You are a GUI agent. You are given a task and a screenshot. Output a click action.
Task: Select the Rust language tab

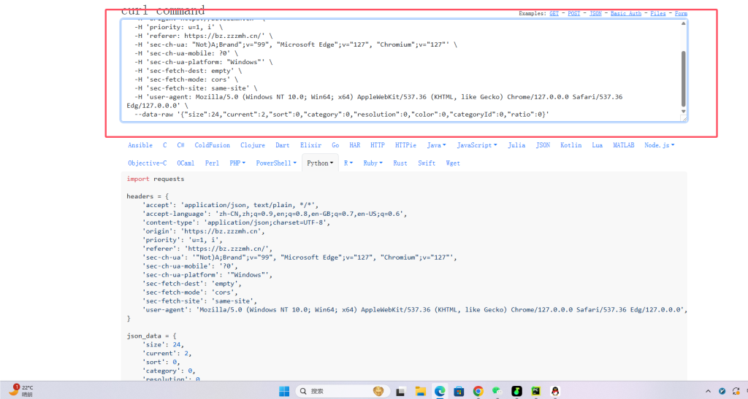400,163
